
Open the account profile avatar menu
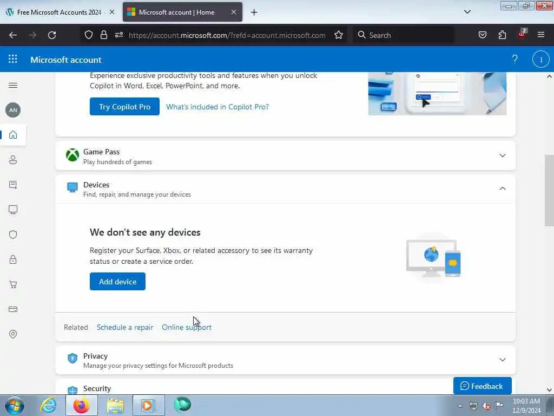pos(540,60)
